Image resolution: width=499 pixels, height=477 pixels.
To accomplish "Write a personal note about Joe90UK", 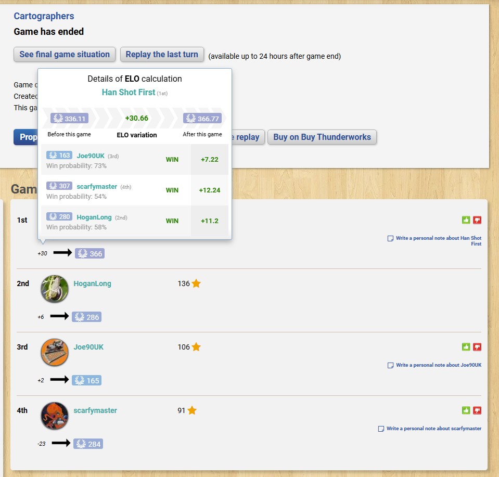I will coord(434,365).
